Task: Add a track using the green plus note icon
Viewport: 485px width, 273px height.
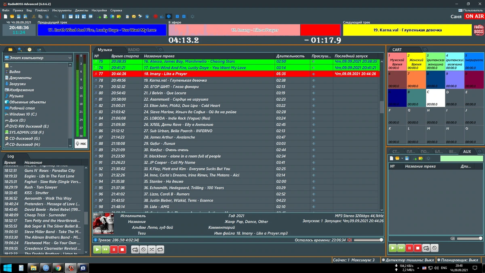Action: [99, 17]
